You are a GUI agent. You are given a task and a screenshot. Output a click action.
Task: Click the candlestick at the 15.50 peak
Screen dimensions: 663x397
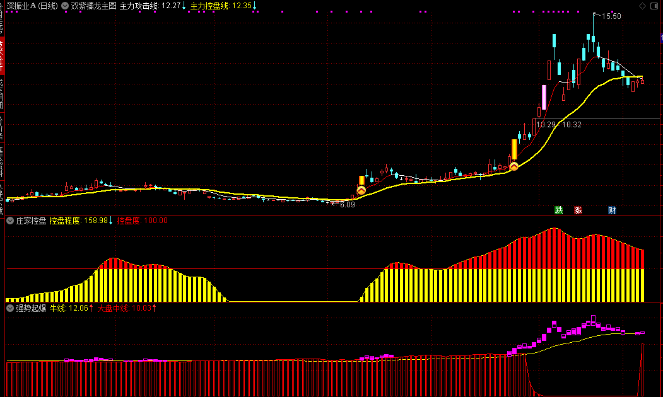(x=593, y=34)
